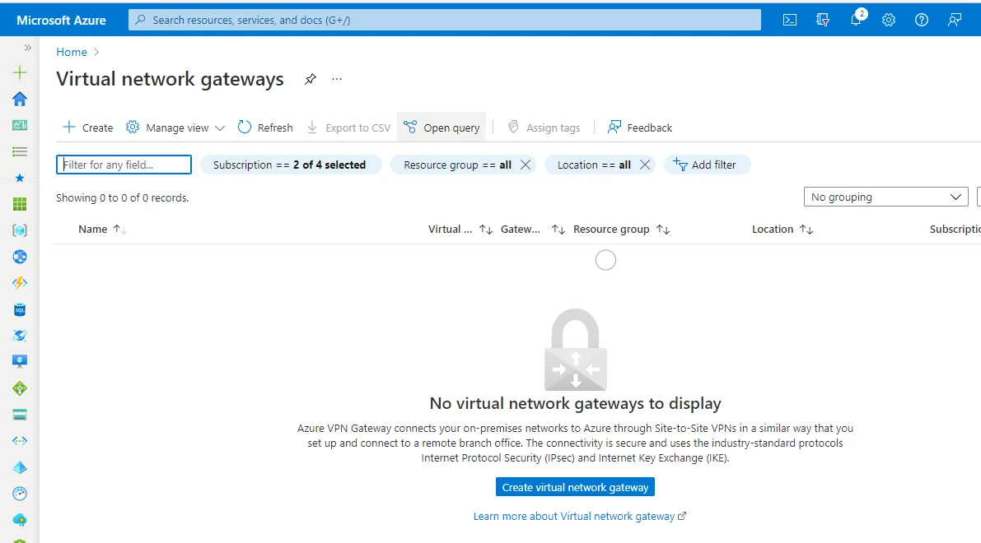Image resolution: width=981 pixels, height=543 pixels.
Task: Open the Cloud Shell terminal icon
Action: 789,19
